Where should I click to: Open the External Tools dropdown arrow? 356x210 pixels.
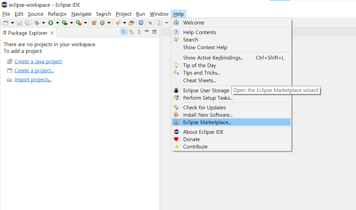pyautogui.click(x=86, y=23)
